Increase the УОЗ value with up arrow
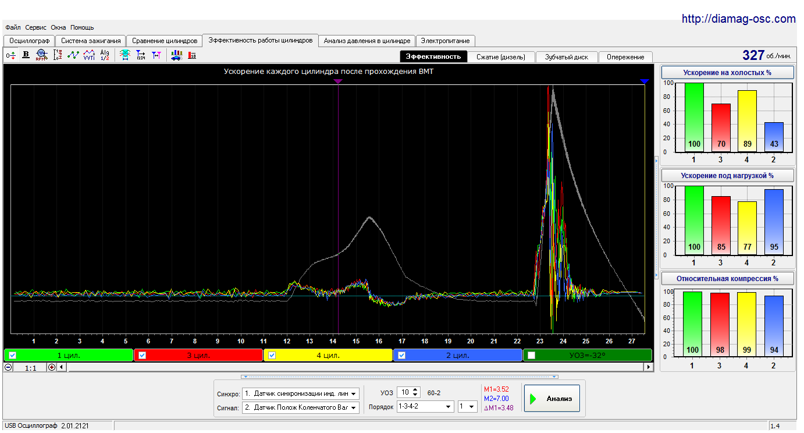Screen dimensions: 804x433 tap(415, 390)
